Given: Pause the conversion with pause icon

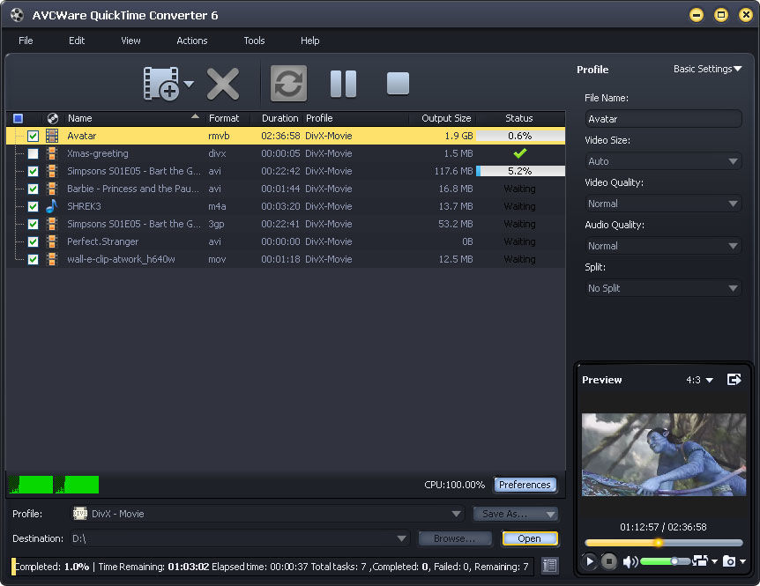Looking at the screenshot, I should 343,84.
